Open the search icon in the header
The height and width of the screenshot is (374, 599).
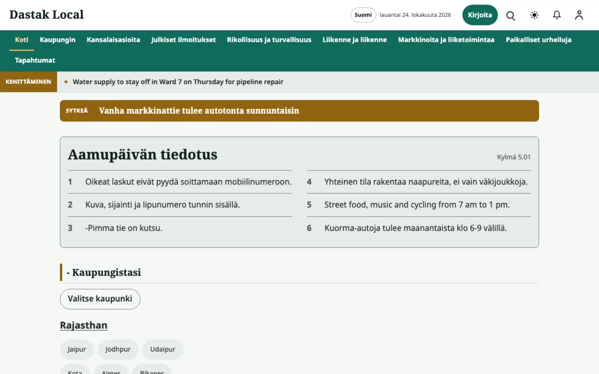coord(511,15)
